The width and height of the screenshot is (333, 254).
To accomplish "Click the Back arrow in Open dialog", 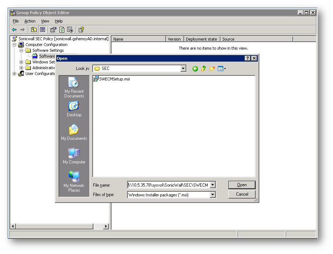I will point(195,68).
